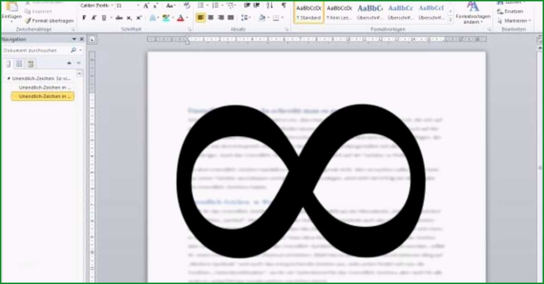Increase font size with the grow-font icon
Image resolution: width=544 pixels, height=284 pixels.
coord(146,6)
